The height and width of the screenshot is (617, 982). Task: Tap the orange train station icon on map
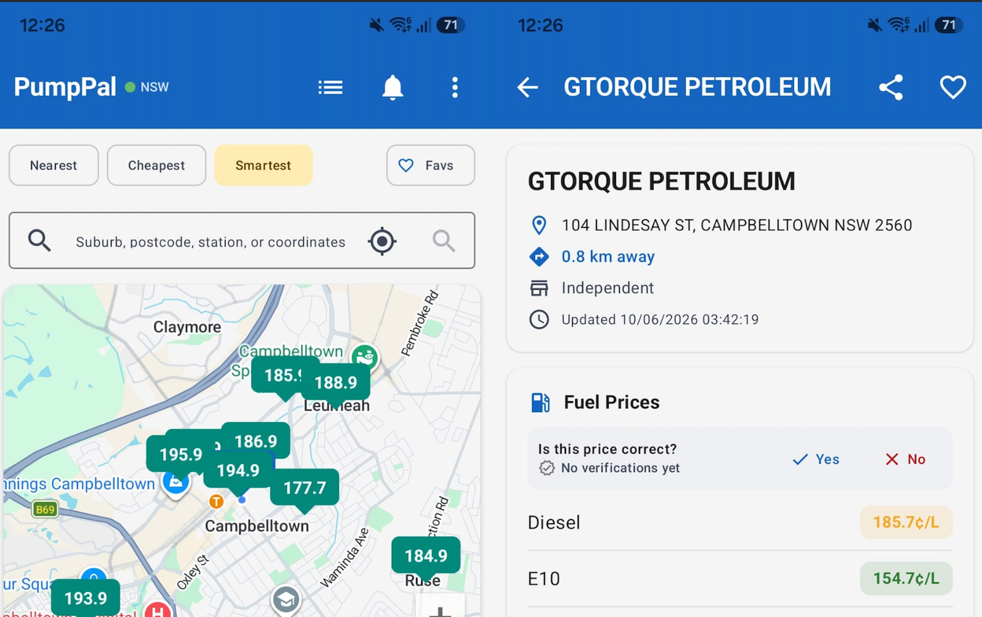pos(216,502)
